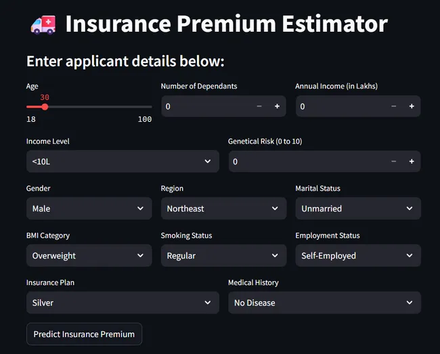The height and width of the screenshot is (354, 440).
Task: Click the 'Number of Dependants' label
Action: click(199, 86)
